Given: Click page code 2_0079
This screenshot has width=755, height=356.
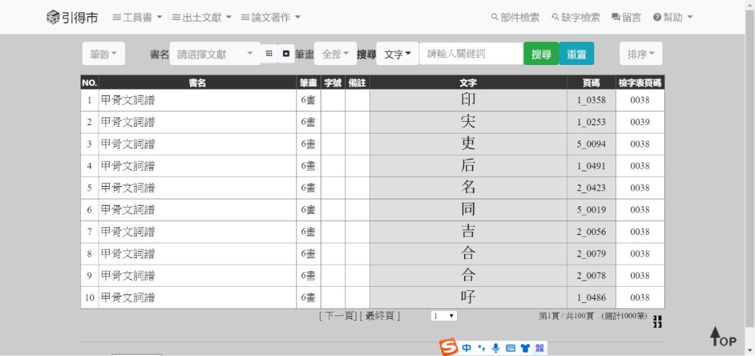Looking at the screenshot, I should point(591,254).
